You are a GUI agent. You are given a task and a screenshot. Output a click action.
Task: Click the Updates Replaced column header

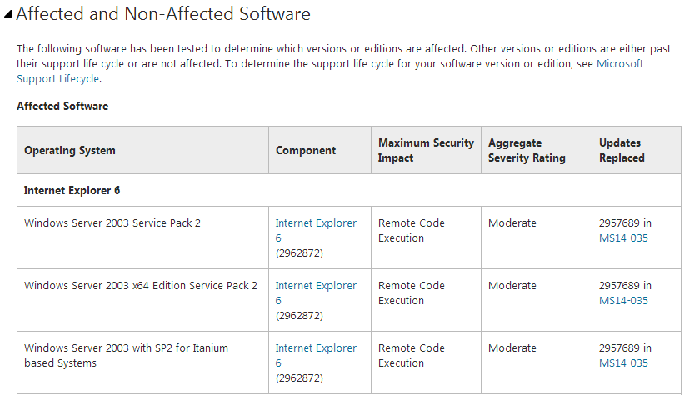(622, 151)
